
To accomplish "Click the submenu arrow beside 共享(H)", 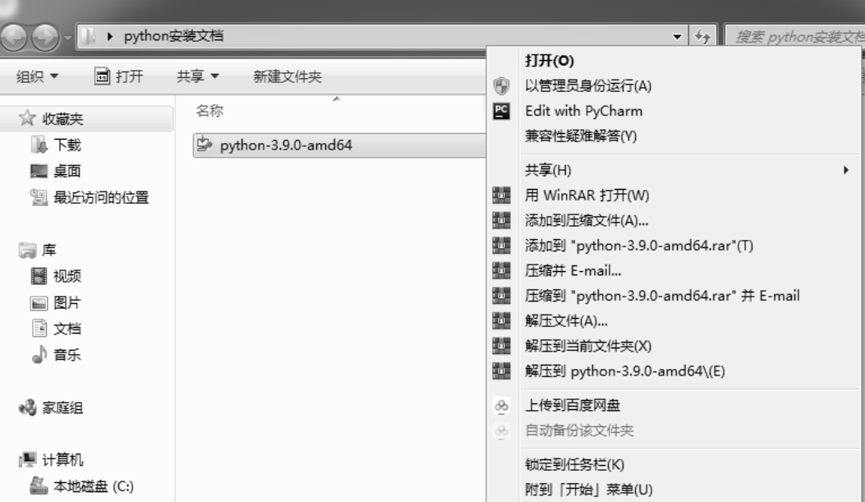I will click(845, 170).
